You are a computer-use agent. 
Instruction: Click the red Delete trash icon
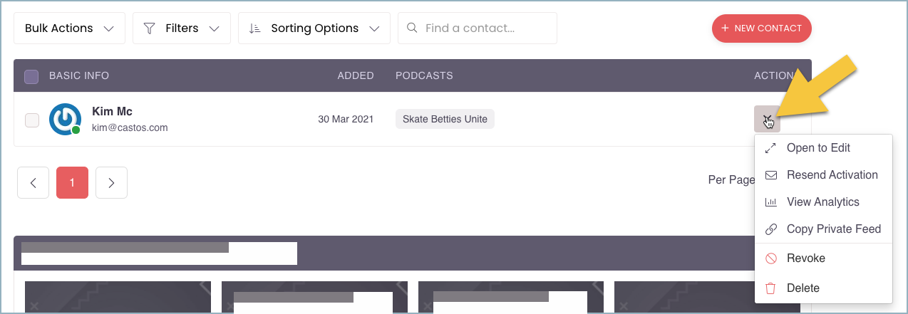[x=770, y=288]
